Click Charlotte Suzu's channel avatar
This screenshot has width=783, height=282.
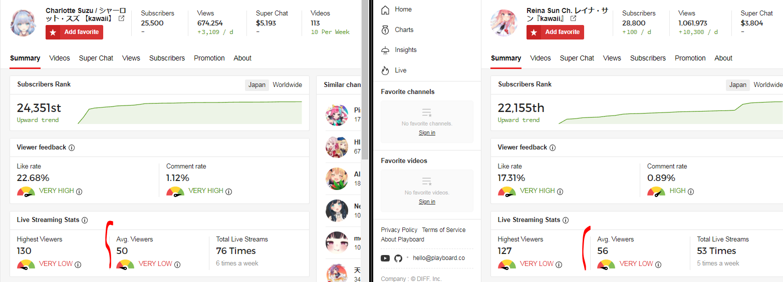(x=23, y=22)
